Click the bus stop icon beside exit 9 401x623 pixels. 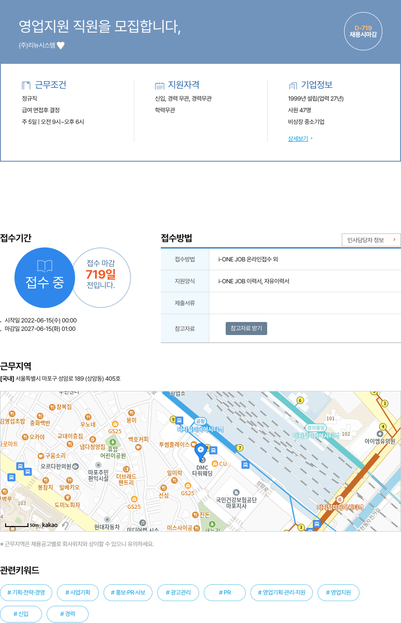pyautogui.click(x=180, y=420)
